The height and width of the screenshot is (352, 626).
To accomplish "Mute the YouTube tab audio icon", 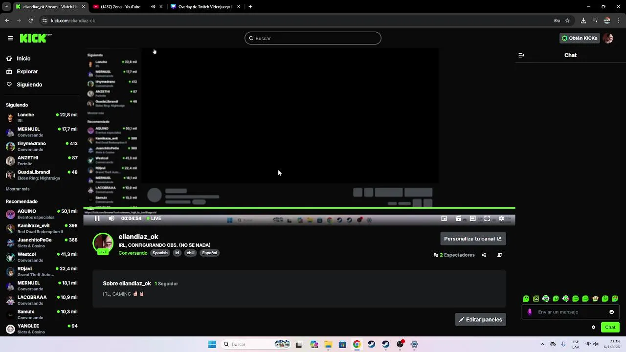I will [153, 7].
